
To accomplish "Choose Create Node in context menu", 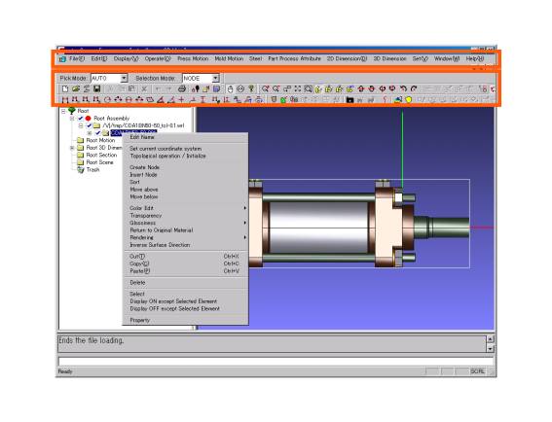I will (x=186, y=167).
